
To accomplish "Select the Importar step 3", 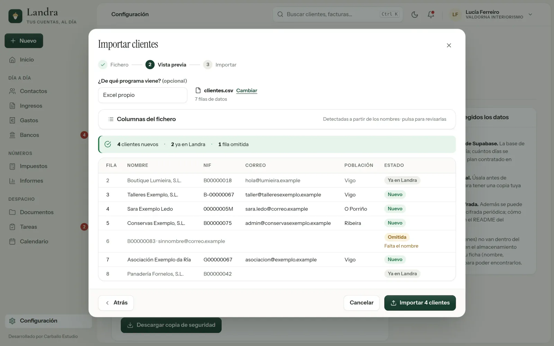I will pos(220,65).
